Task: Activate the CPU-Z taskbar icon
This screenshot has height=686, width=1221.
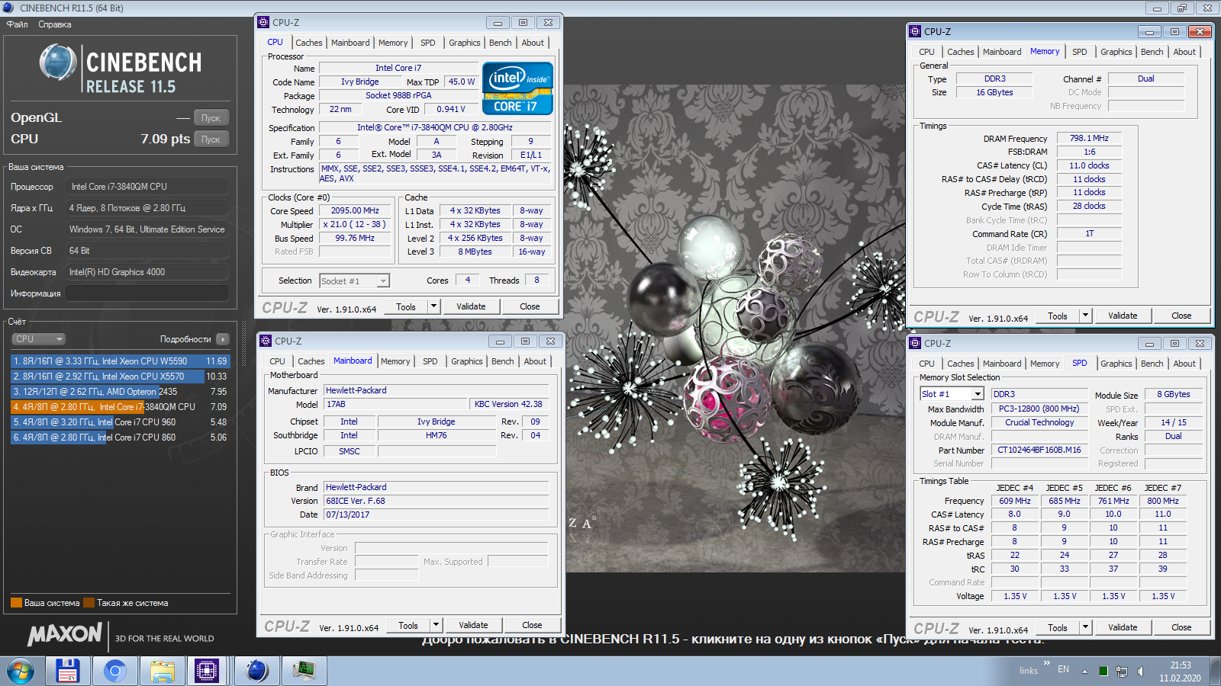Action: 207,672
